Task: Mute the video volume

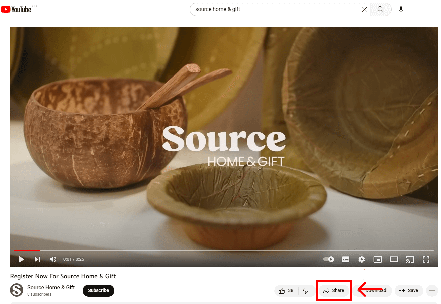Action: [53, 259]
